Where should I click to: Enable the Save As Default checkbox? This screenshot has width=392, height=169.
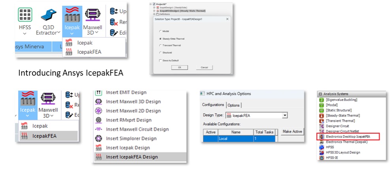(160, 59)
